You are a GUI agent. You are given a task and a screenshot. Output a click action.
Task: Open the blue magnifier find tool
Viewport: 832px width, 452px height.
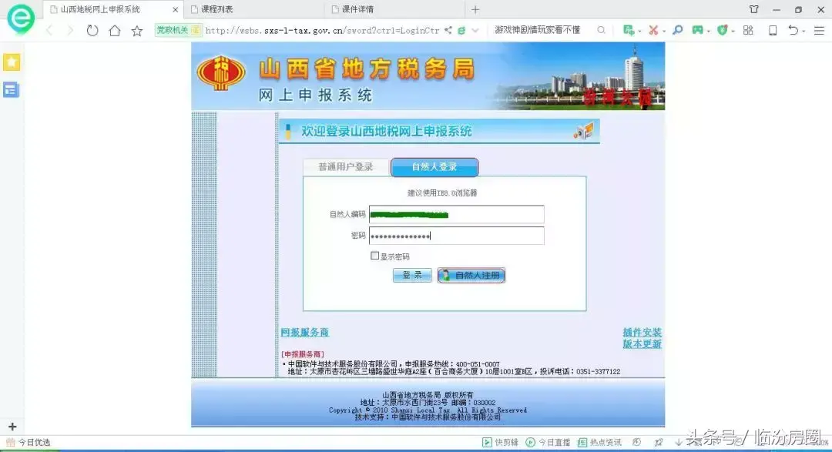click(678, 30)
